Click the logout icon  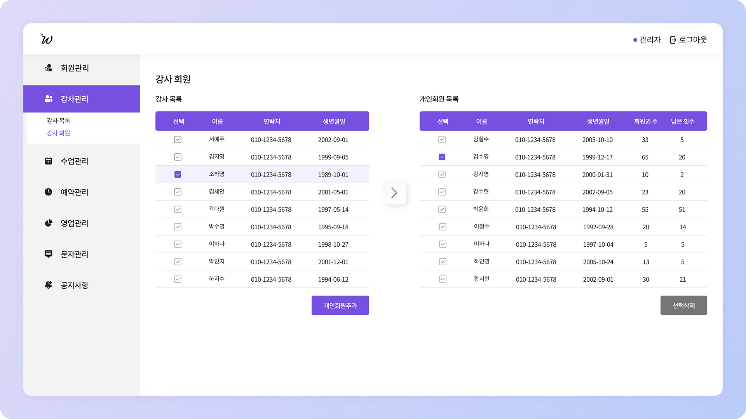click(x=673, y=40)
